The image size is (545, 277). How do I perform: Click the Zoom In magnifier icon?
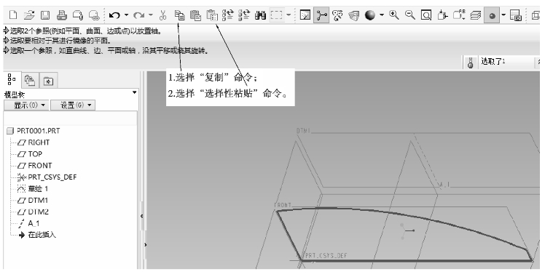(x=393, y=15)
